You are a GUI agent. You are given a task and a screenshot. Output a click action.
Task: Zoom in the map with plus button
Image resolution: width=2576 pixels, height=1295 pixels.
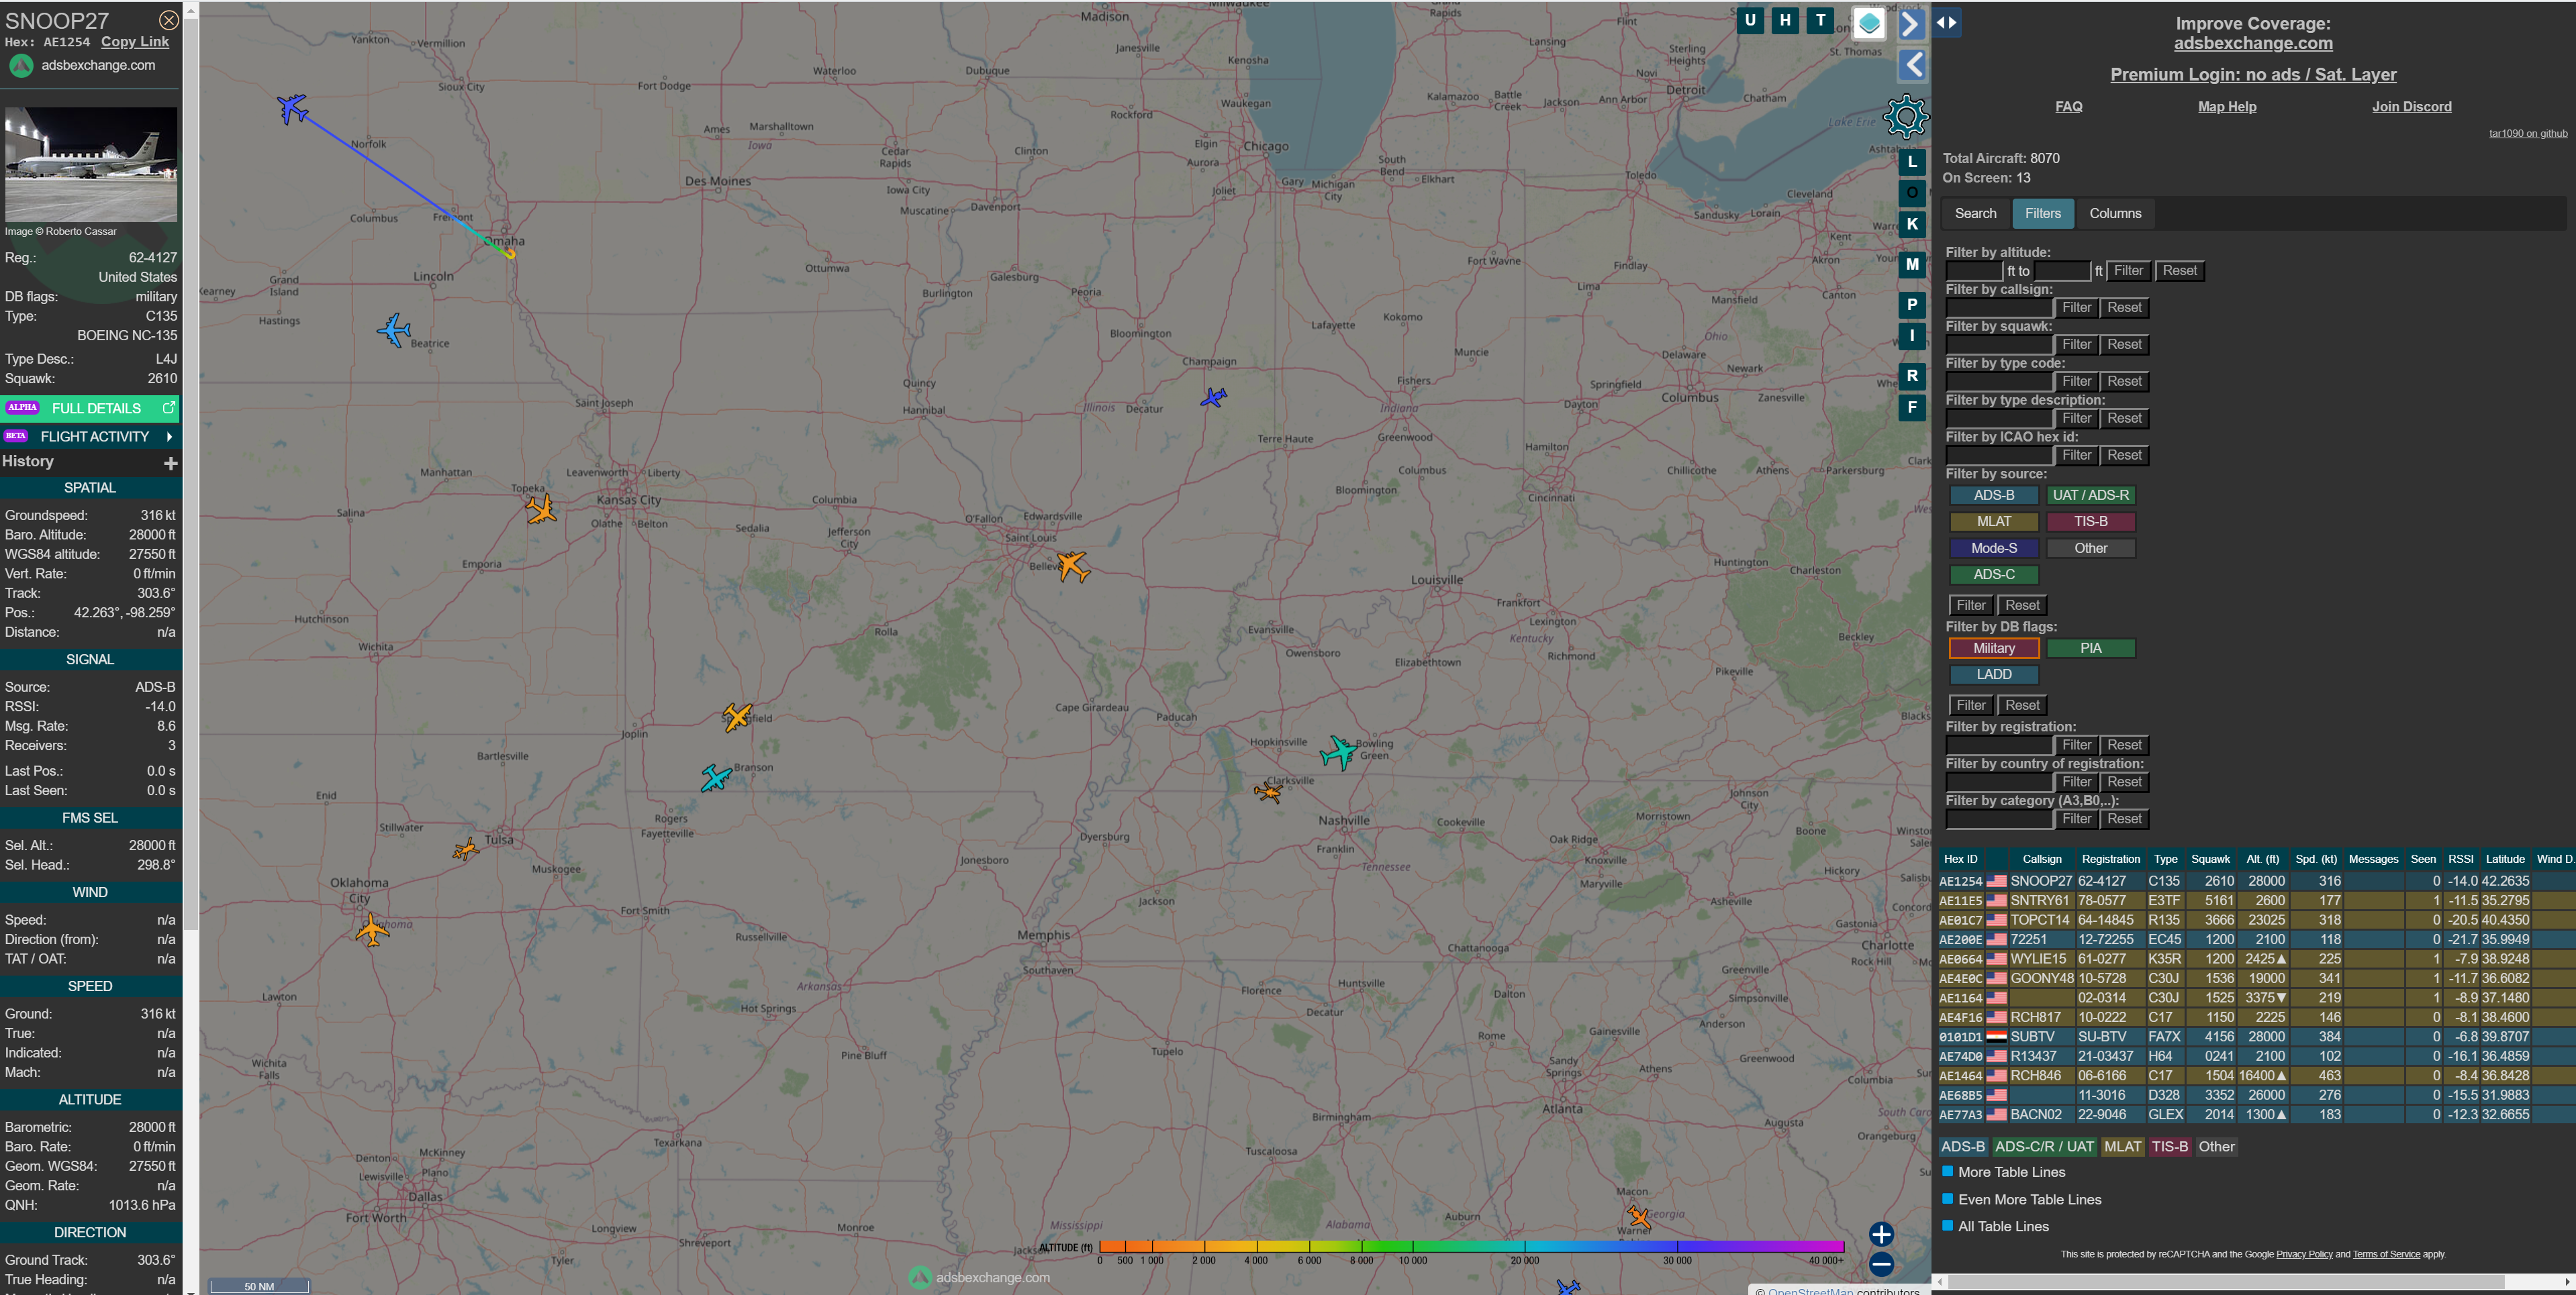tap(1881, 1234)
